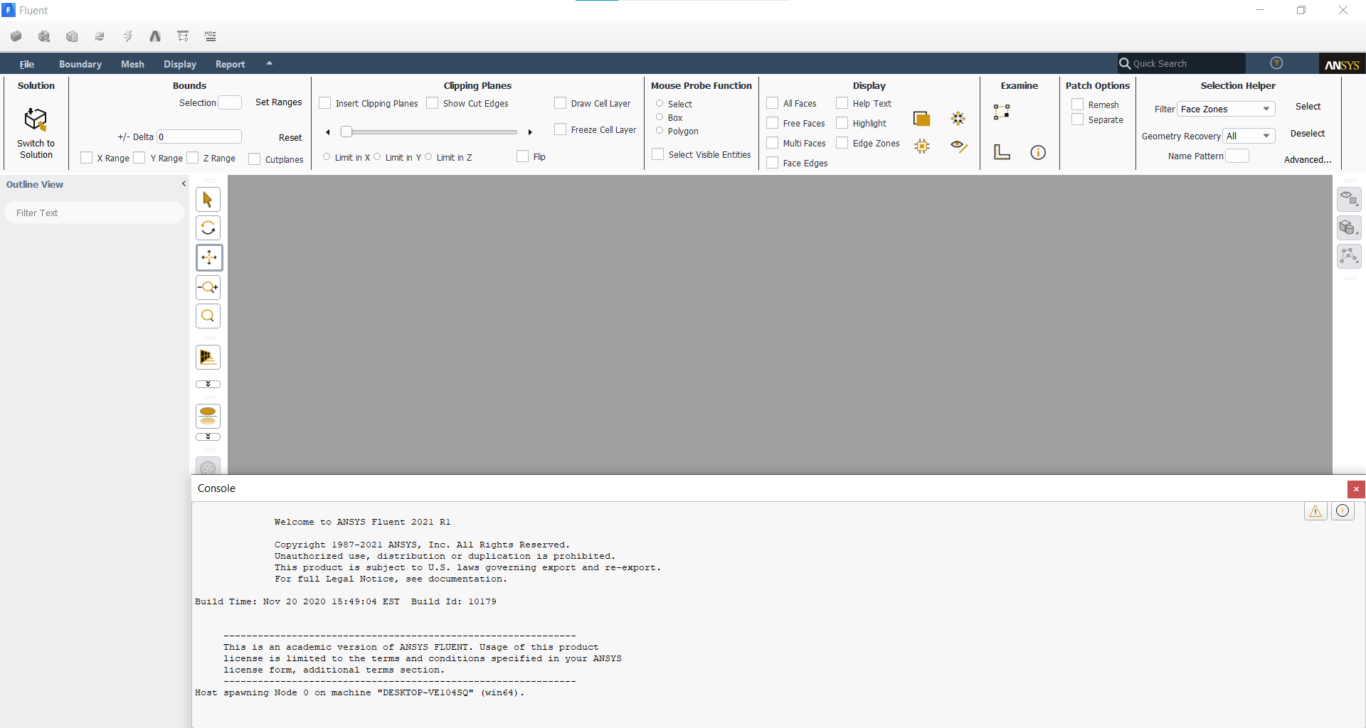Click the eye with slash hide icon
Screen dimensions: 1366x728
(x=958, y=146)
